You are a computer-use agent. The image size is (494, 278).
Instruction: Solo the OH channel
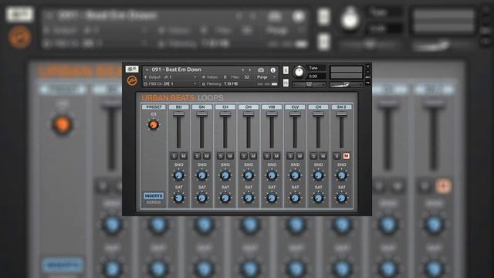click(244, 156)
